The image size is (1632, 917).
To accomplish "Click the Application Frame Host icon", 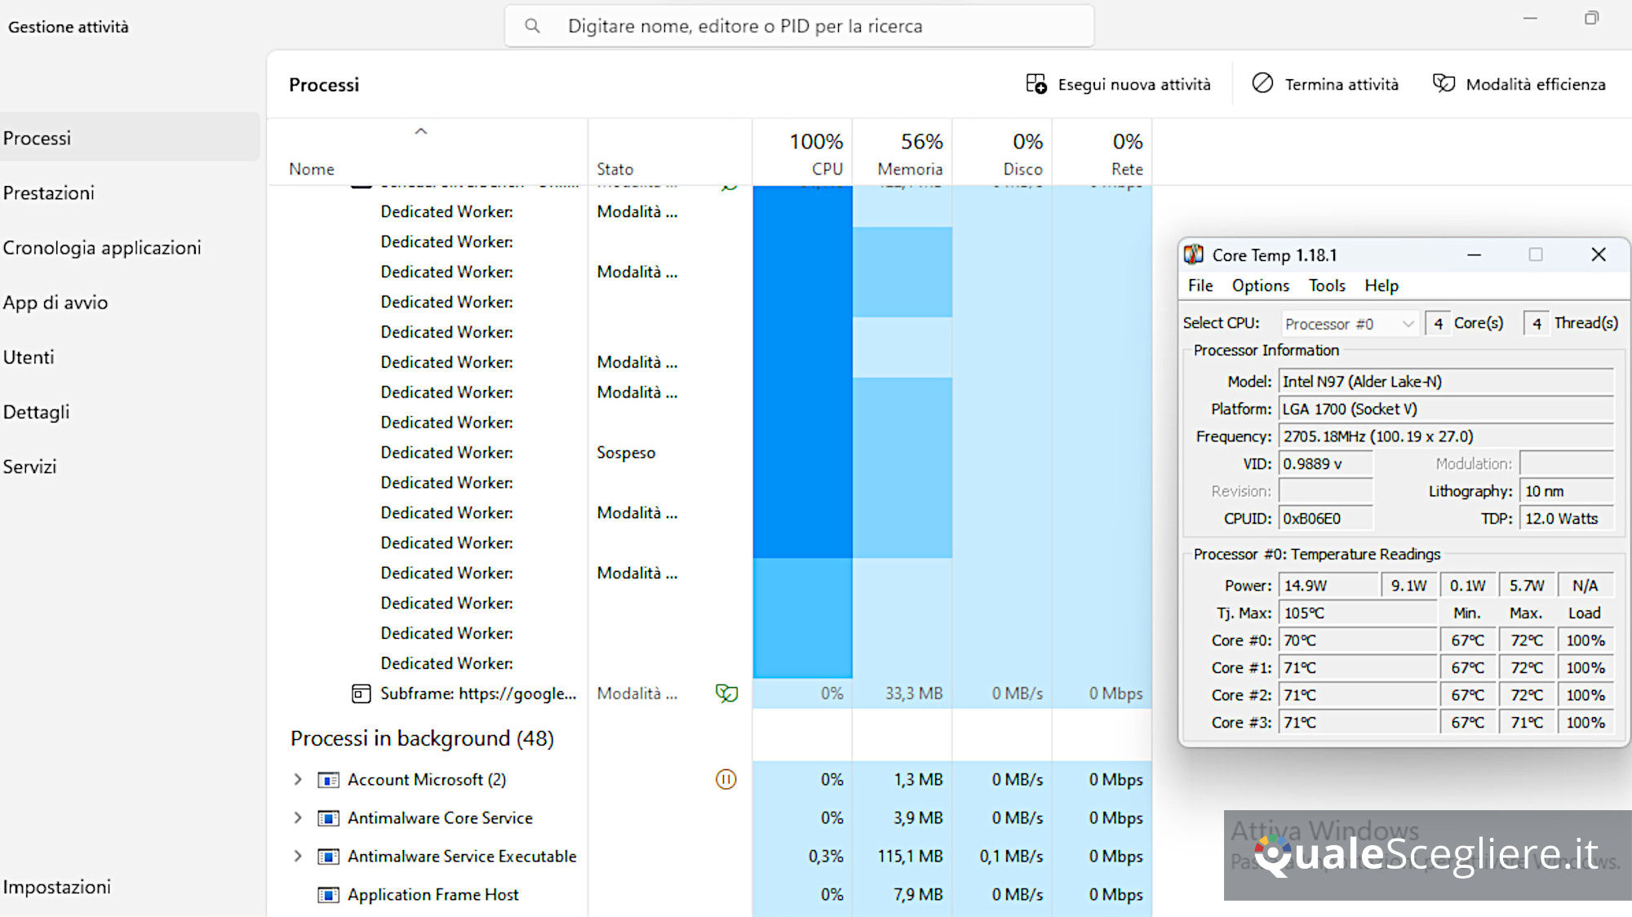I will pos(328,895).
